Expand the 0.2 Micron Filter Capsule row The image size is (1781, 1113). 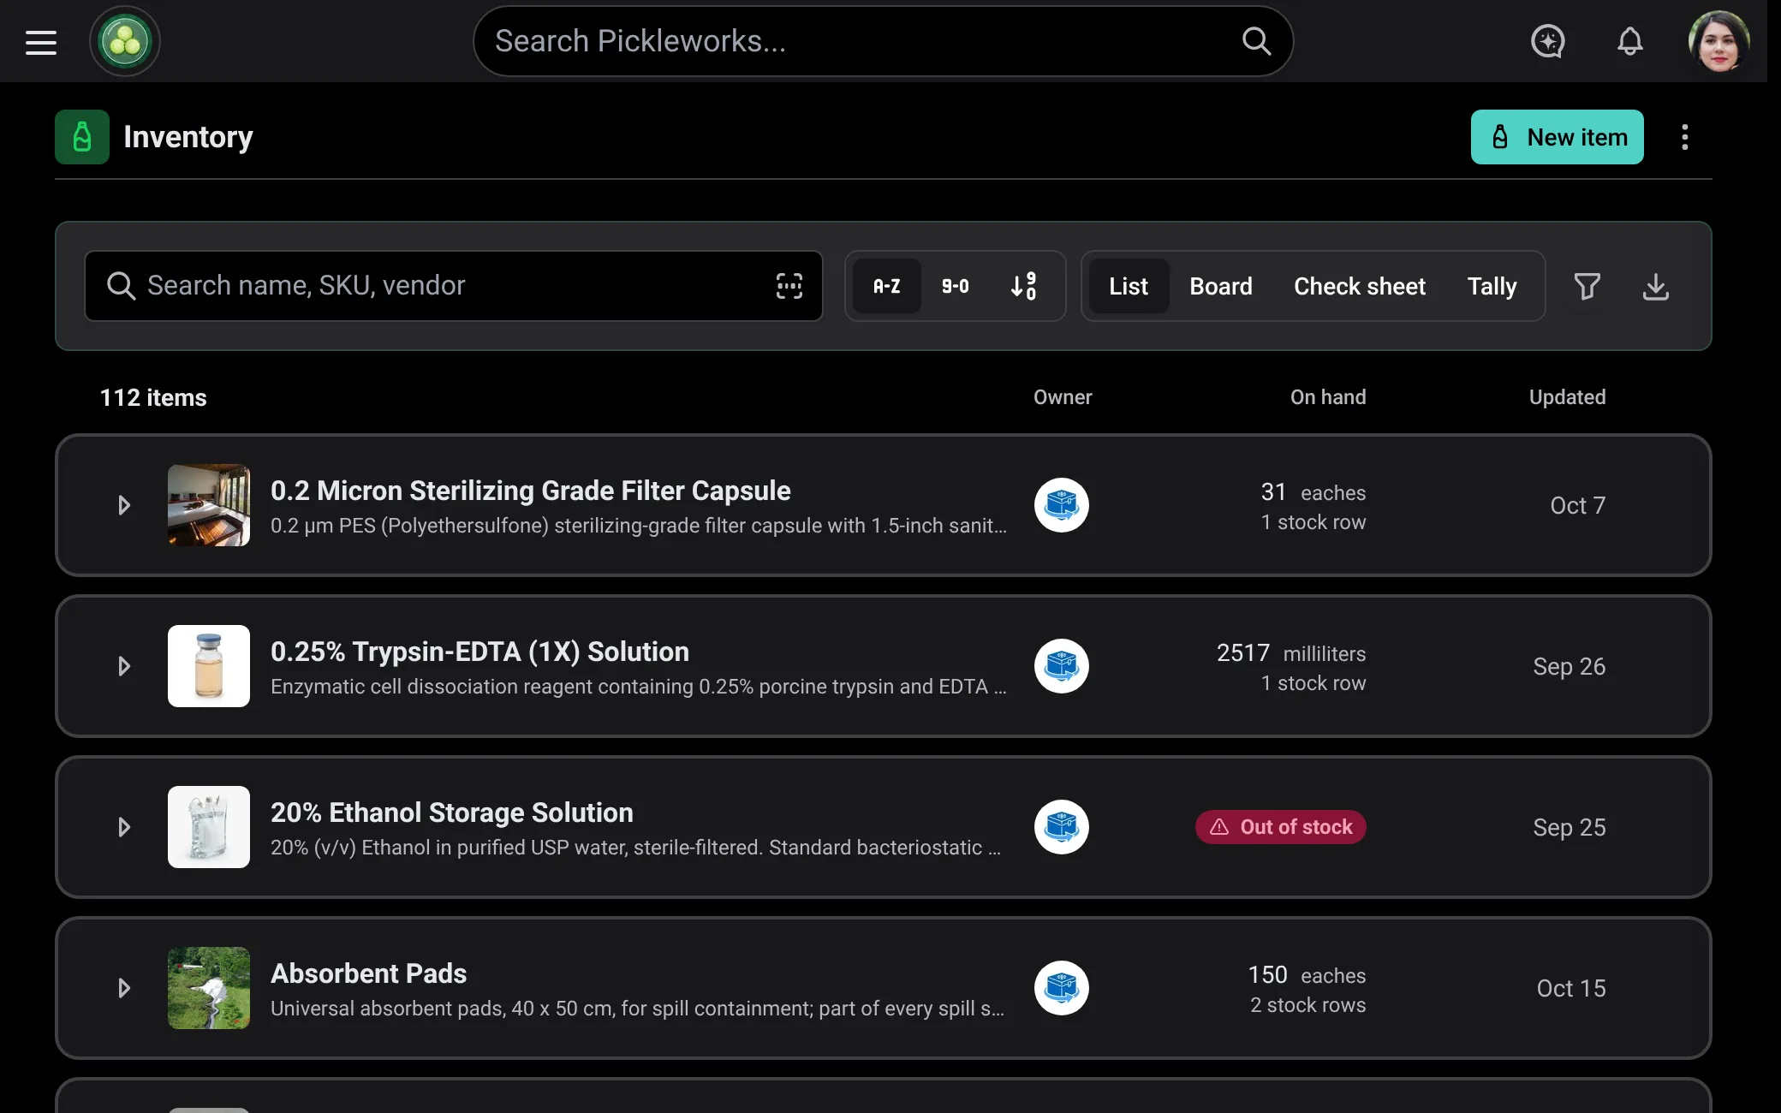coord(124,505)
